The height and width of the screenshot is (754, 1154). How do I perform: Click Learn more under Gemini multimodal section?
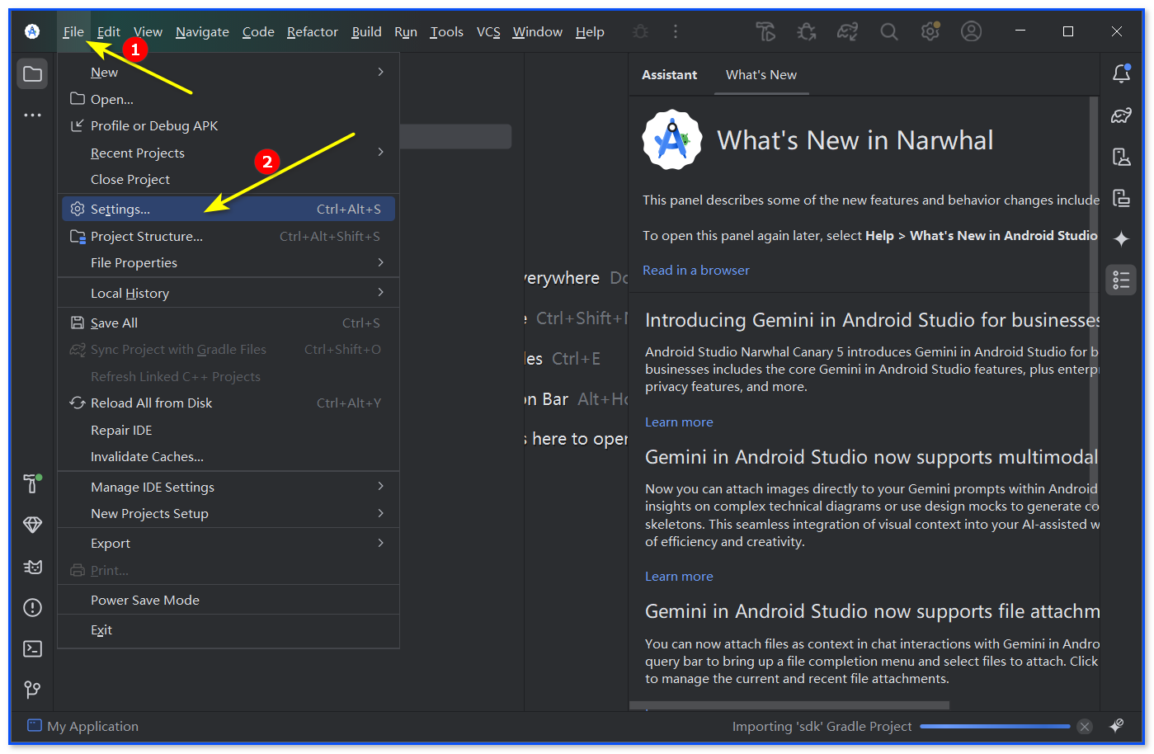tap(679, 576)
